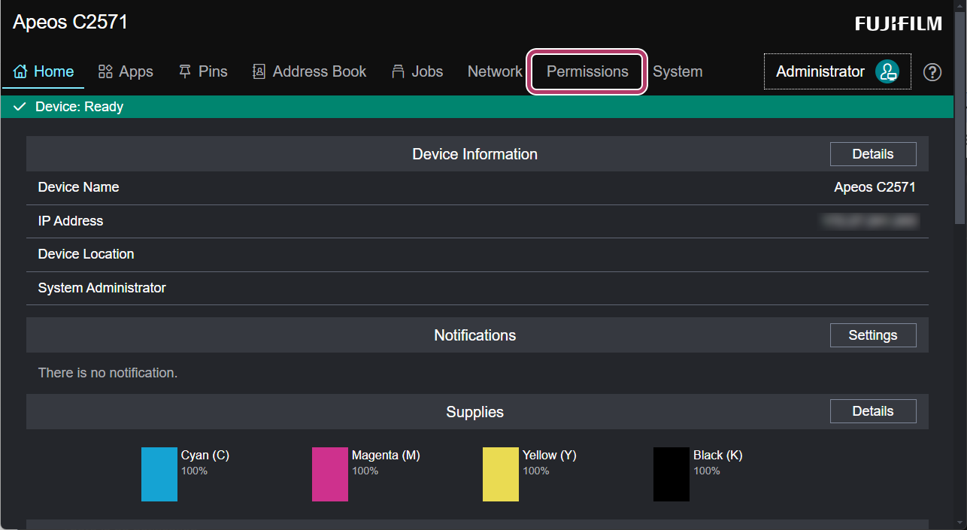Click the System Administrator row label
The height and width of the screenshot is (530, 967).
102,288
